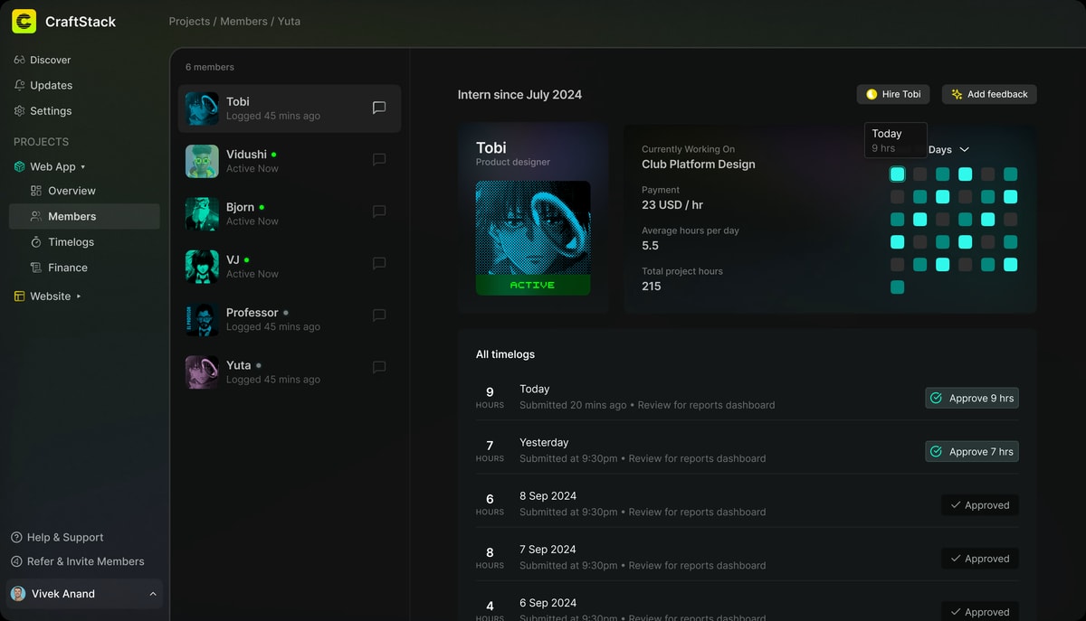Viewport: 1086px width, 621px height.
Task: Open Settings via the gear icon
Action: [x=19, y=111]
